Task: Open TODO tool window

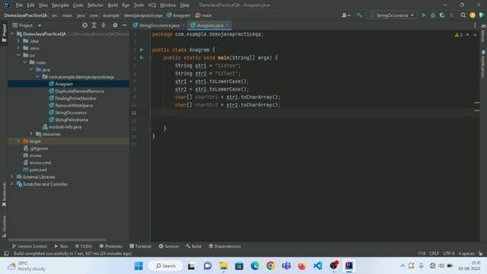Action: coord(83,246)
